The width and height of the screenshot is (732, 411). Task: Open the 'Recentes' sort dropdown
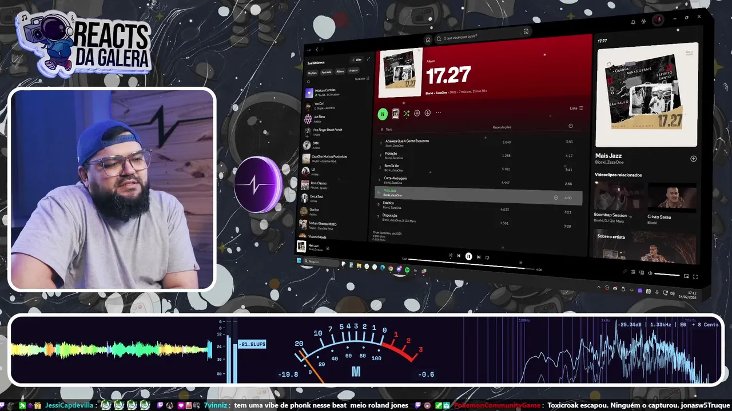[362, 79]
